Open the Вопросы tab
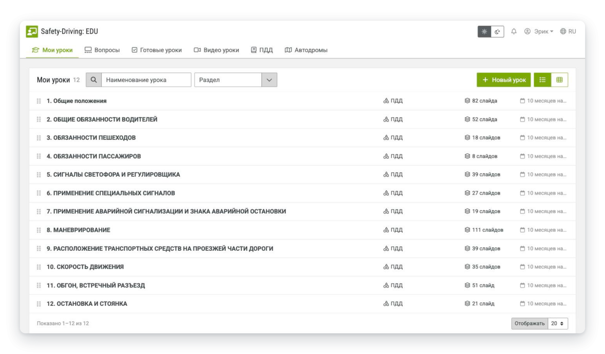This screenshot has height=354, width=605. (x=102, y=50)
